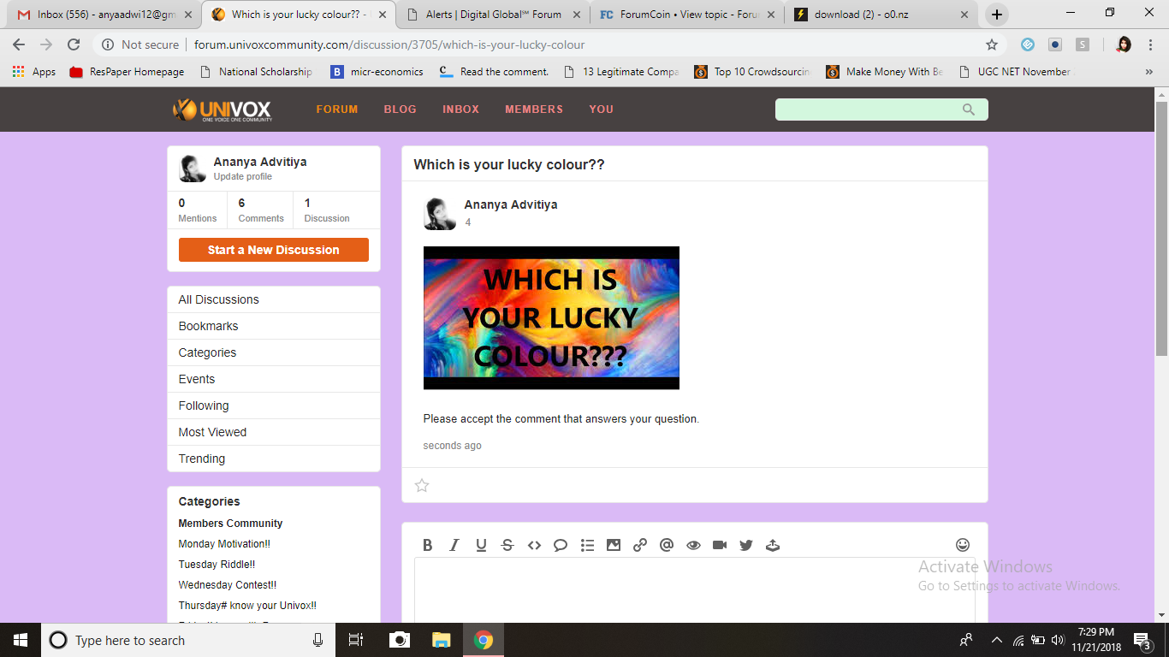
Task: Open the bookmarks overflow chevron
Action: pyautogui.click(x=1148, y=72)
